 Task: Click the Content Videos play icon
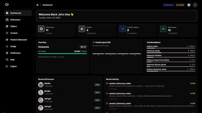[123, 29]
